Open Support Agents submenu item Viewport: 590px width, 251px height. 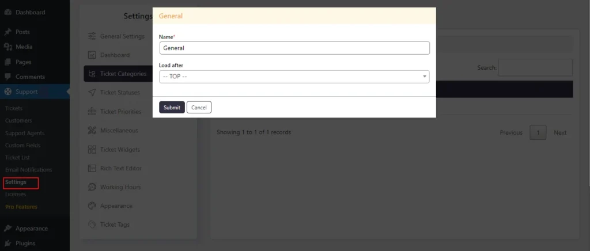click(25, 133)
